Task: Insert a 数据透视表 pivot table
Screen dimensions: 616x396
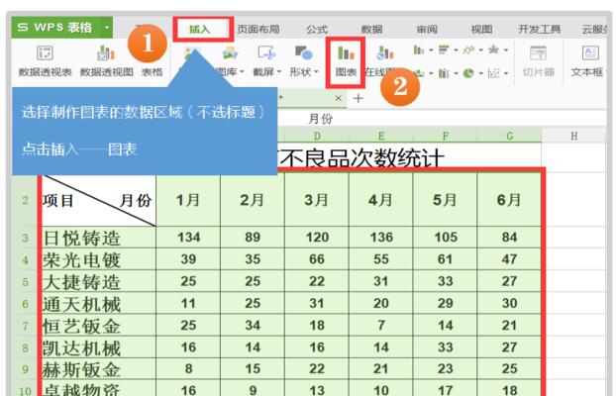Action: pos(45,61)
